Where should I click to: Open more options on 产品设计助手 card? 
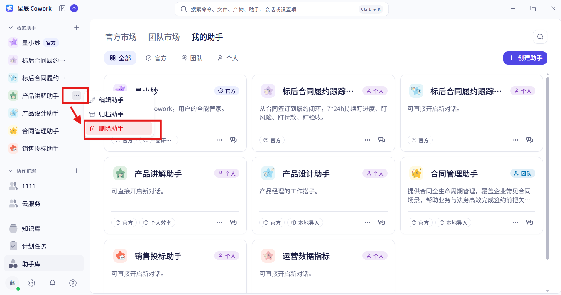tap(367, 222)
